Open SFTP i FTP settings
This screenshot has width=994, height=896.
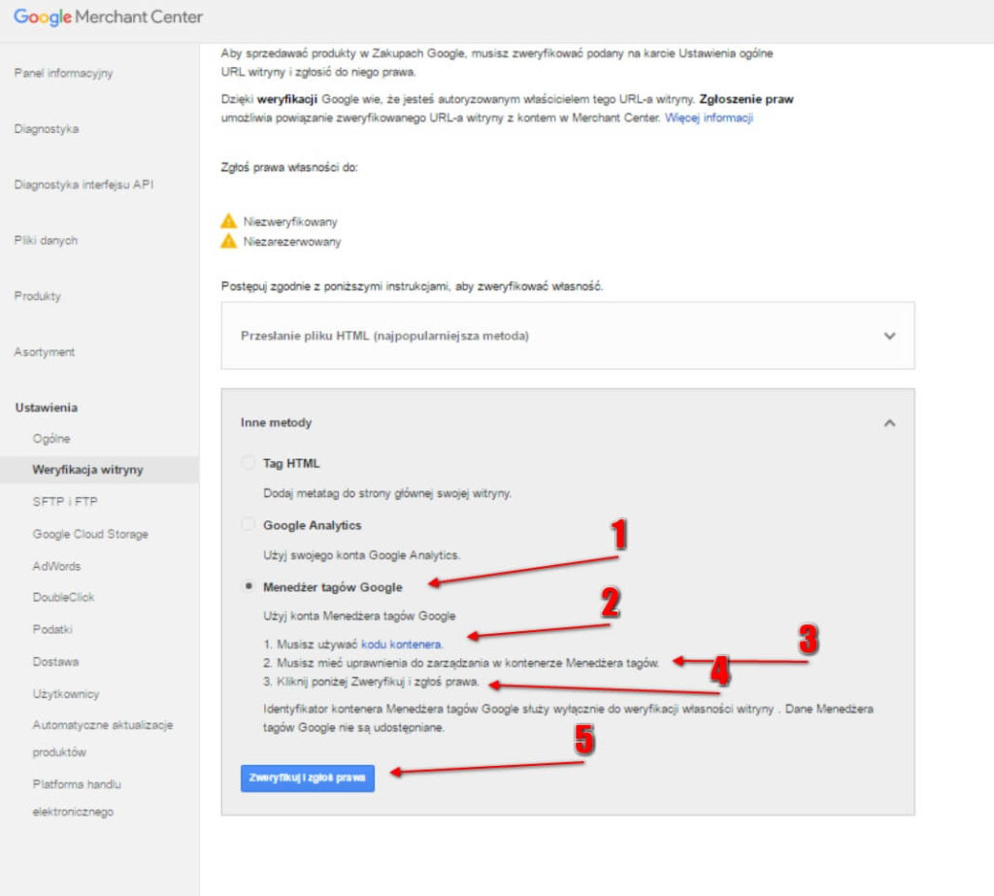[65, 502]
